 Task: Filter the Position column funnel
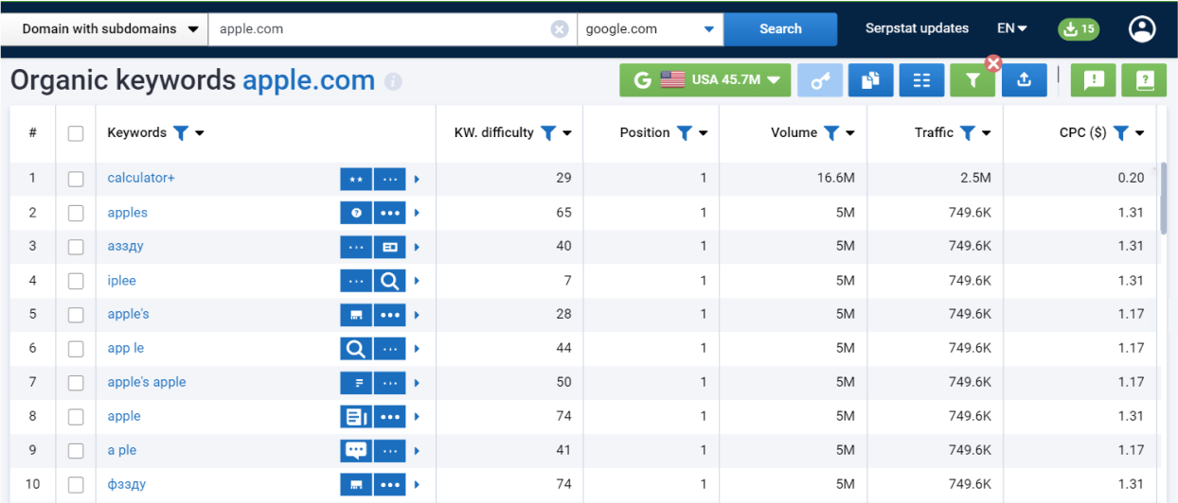(684, 133)
